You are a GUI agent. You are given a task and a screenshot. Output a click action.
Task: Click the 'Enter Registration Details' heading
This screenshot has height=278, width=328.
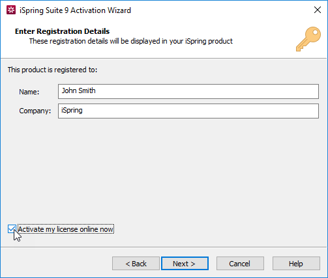point(62,31)
